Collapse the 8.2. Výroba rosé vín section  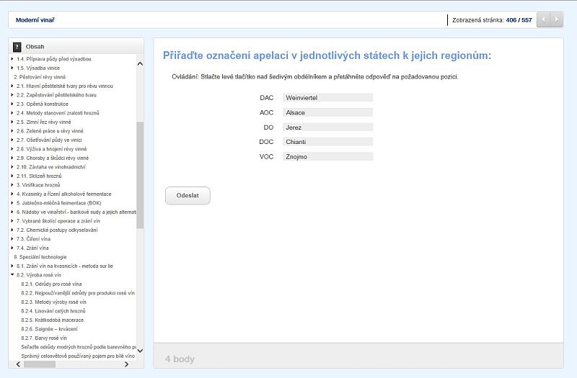[x=12, y=275]
